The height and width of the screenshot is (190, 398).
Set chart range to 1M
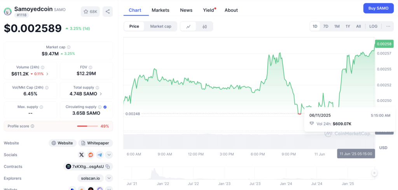click(337, 26)
